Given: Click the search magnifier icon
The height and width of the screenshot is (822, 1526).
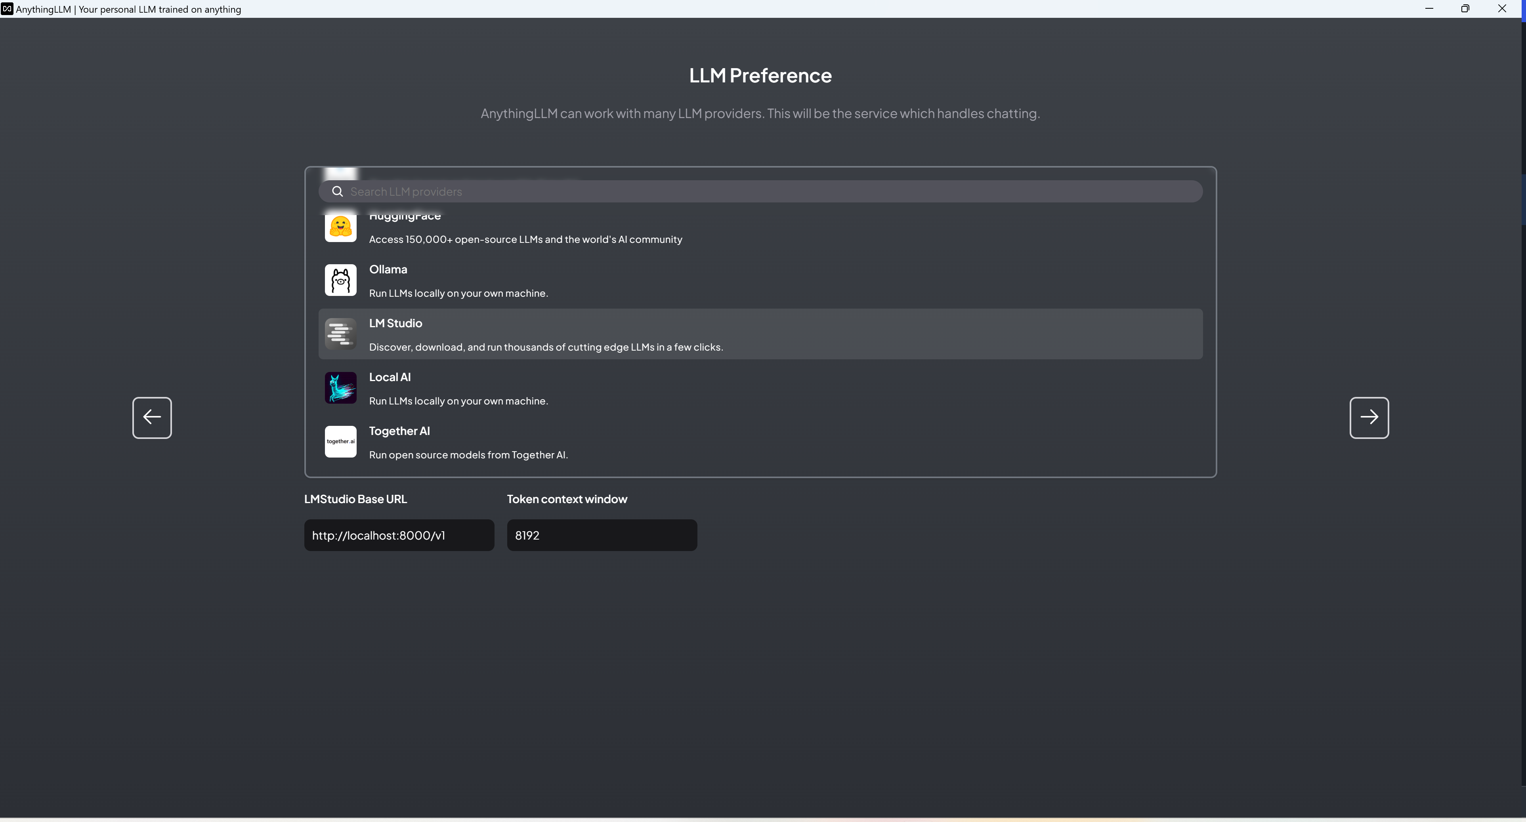Looking at the screenshot, I should [337, 191].
